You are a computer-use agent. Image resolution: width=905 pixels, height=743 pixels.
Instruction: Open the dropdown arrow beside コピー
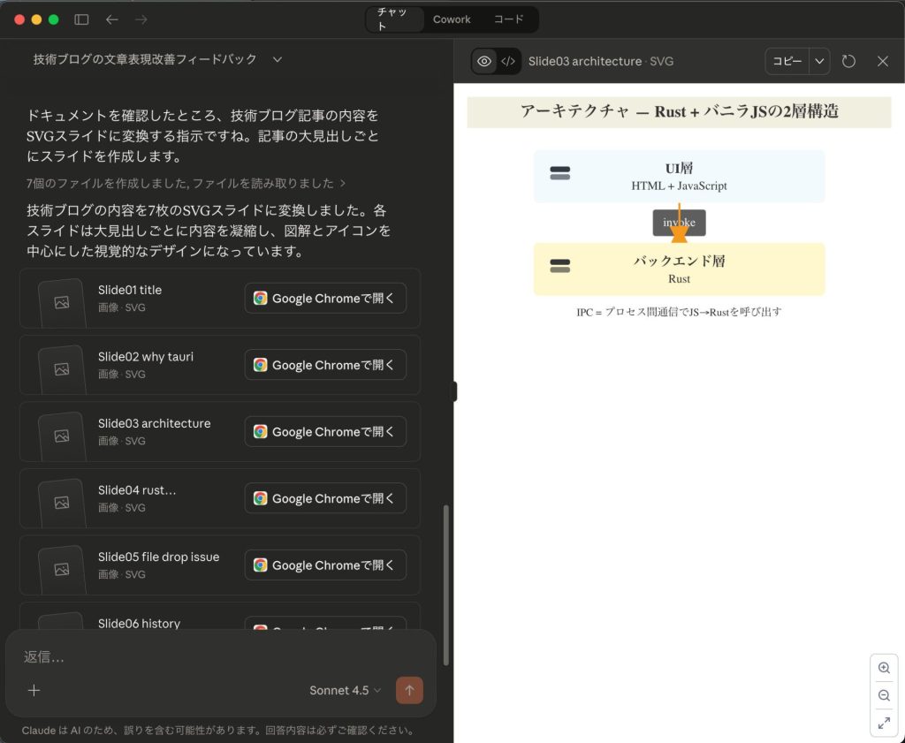tap(819, 61)
